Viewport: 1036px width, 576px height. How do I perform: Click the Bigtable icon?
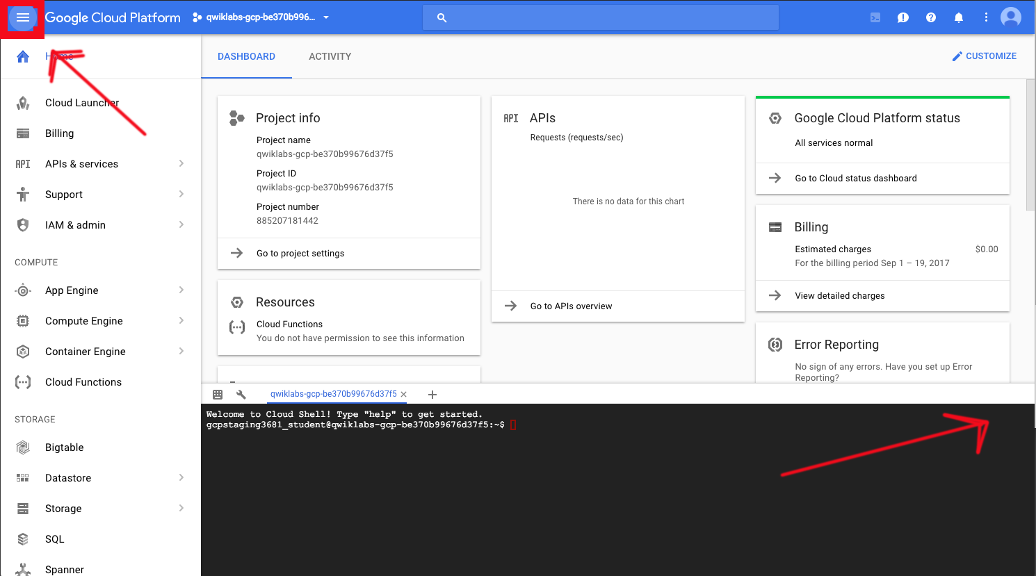[x=23, y=447]
